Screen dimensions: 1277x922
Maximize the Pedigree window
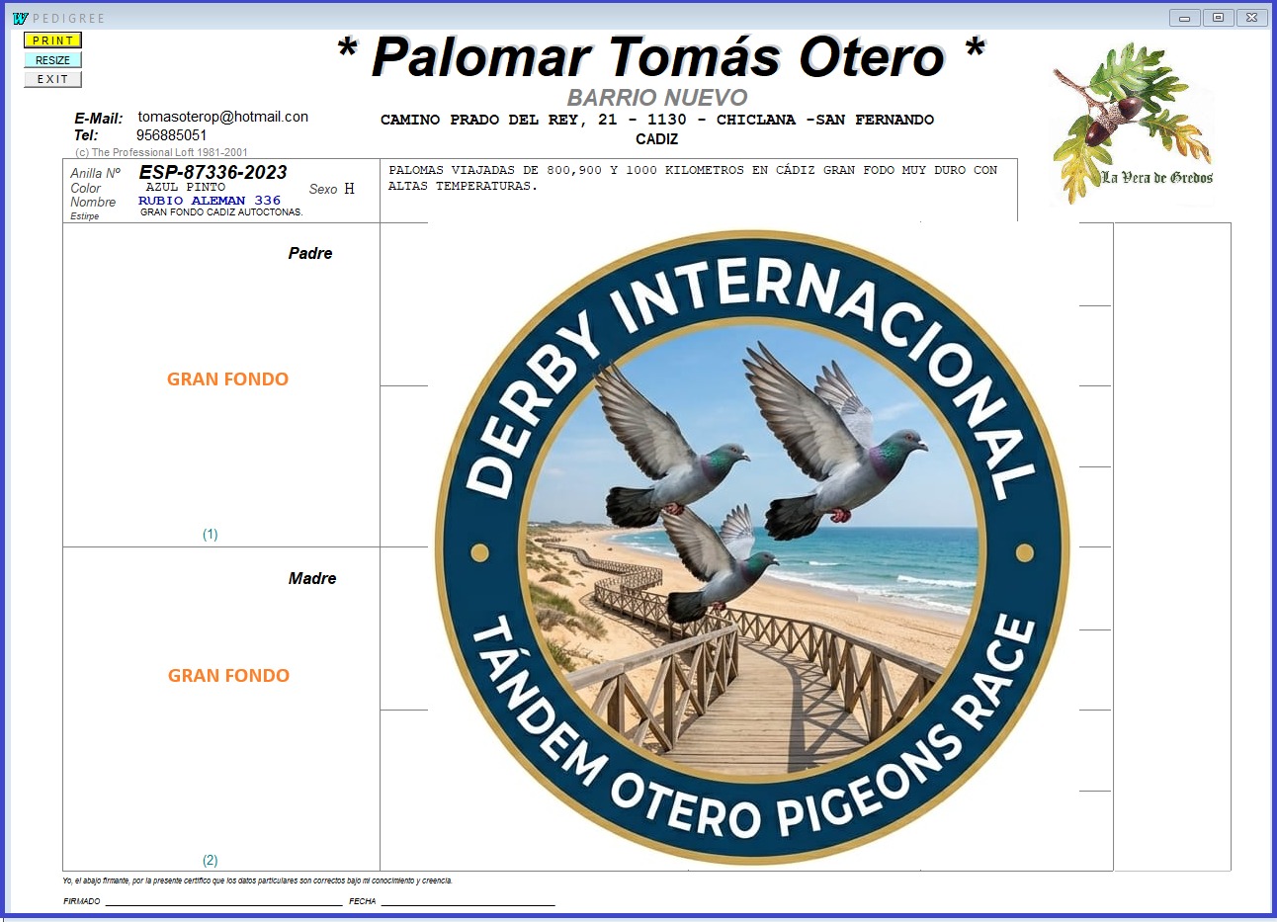(x=1218, y=18)
